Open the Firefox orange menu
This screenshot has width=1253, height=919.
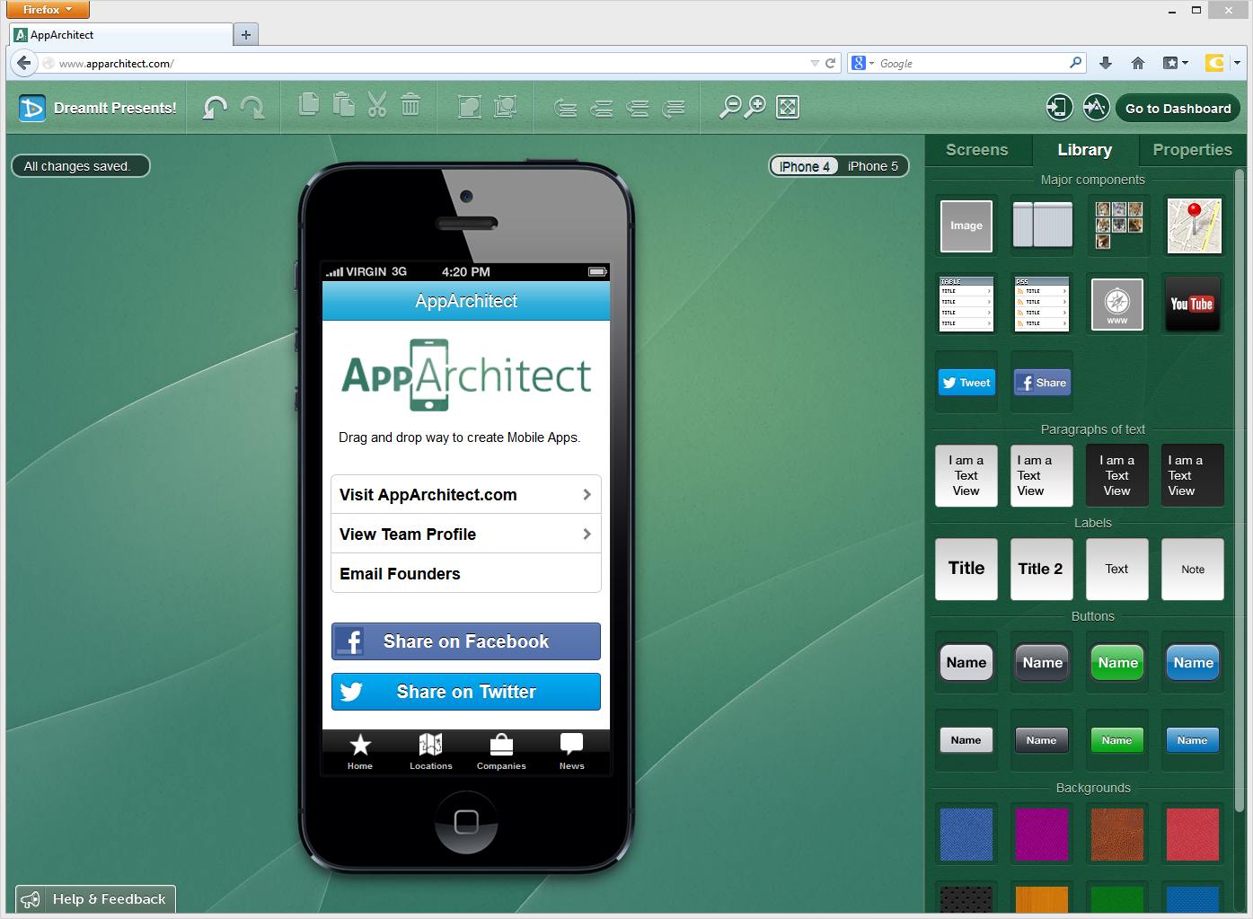coord(47,9)
